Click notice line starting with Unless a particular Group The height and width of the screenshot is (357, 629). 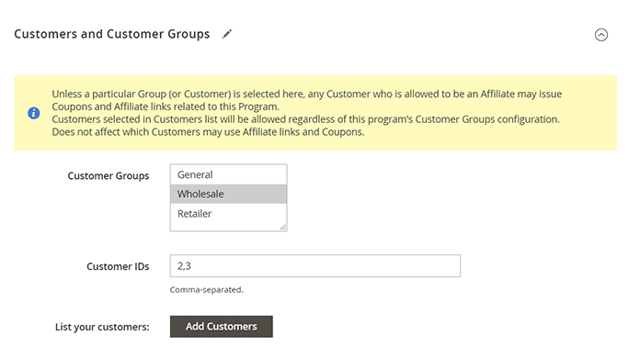point(307,94)
